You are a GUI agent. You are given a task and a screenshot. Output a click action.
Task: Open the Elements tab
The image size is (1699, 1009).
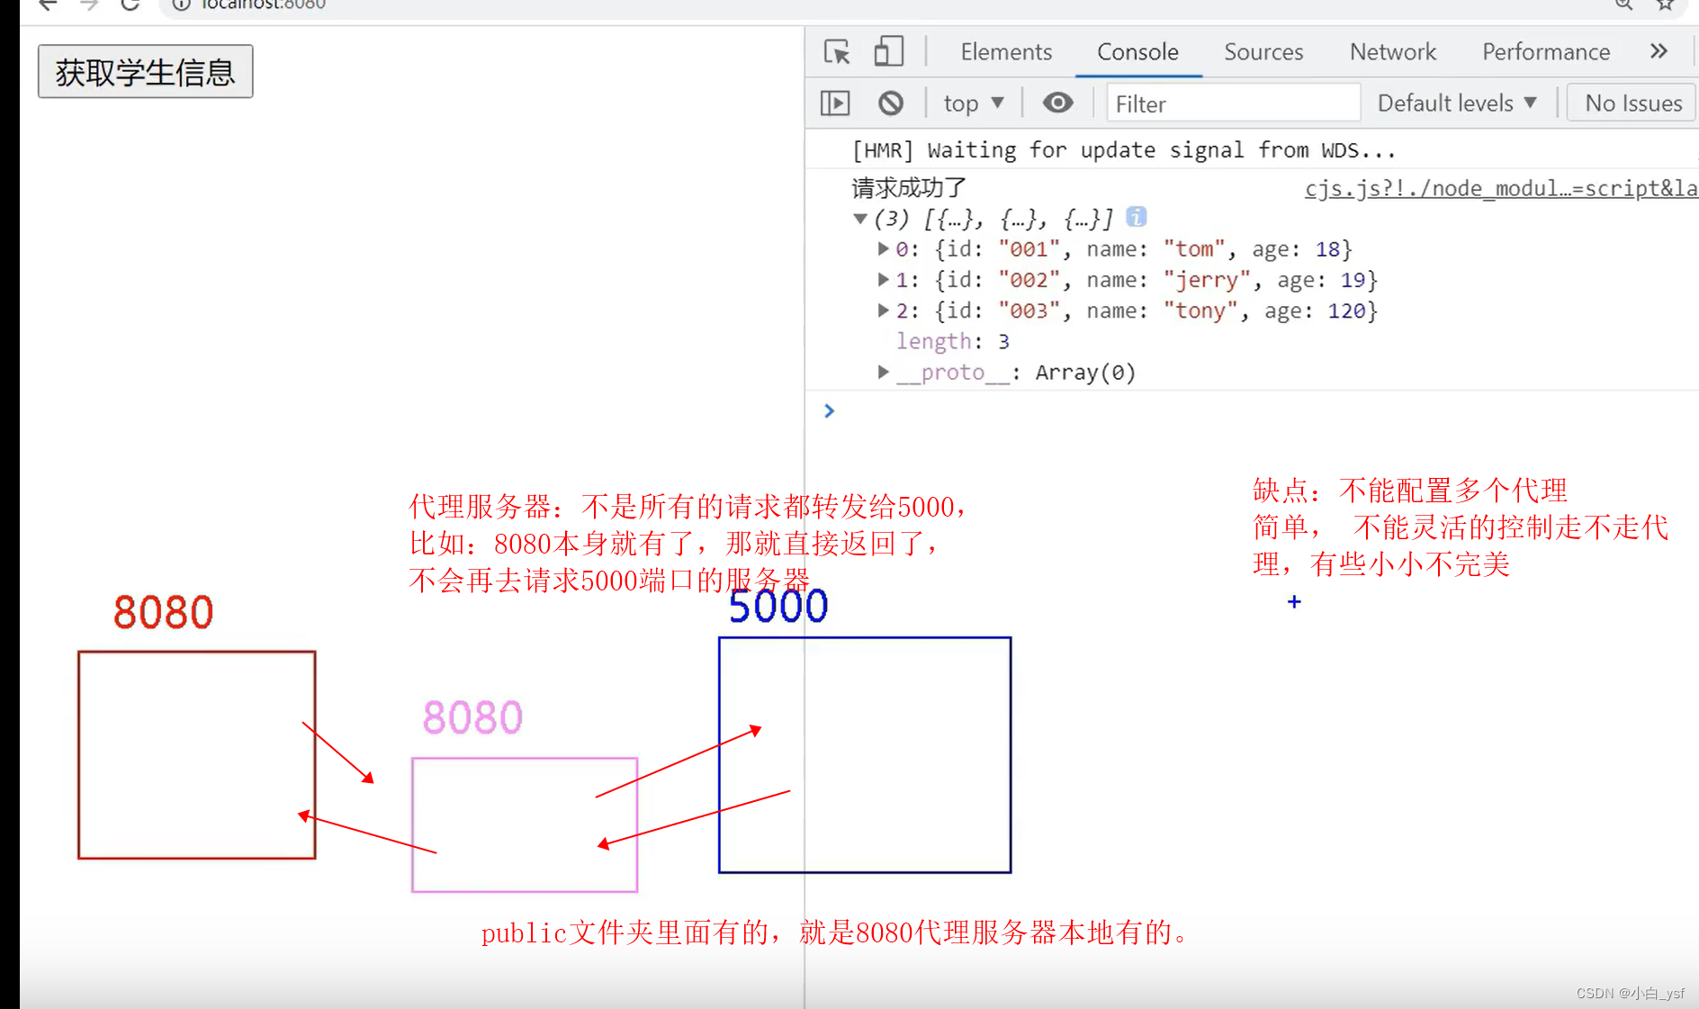coord(1006,52)
